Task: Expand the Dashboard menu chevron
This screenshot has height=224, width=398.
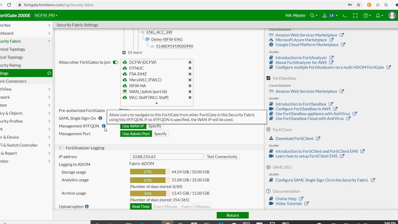Action: 49,33
